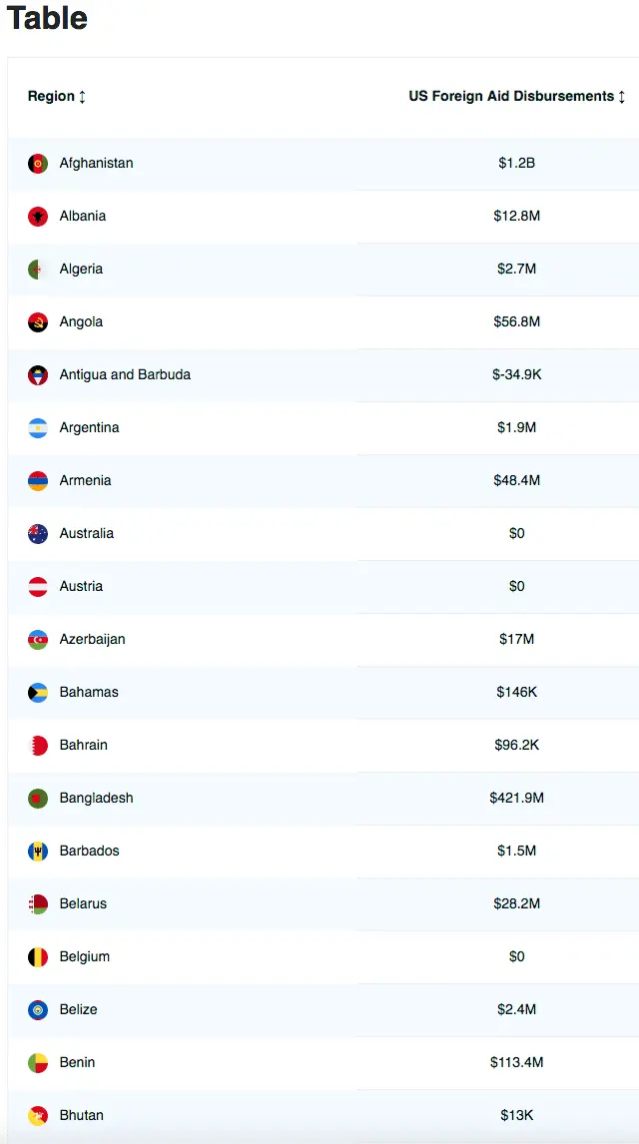Select the Azerbaijan region name
639x1144 pixels.
[92, 639]
